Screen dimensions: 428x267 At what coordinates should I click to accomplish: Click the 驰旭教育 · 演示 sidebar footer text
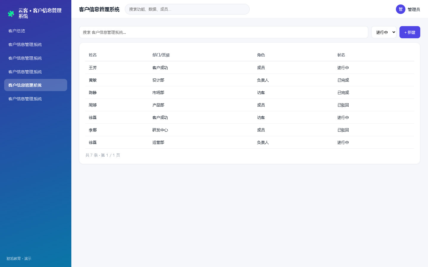tap(19, 259)
